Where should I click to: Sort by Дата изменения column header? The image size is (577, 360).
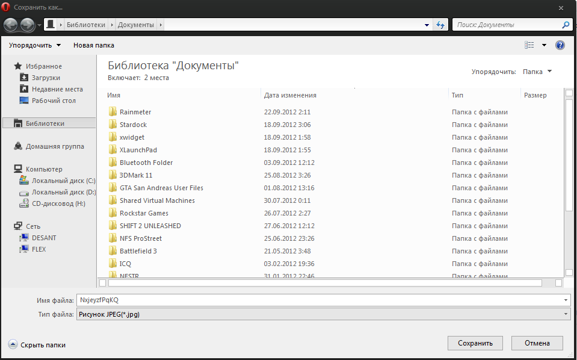(290, 95)
